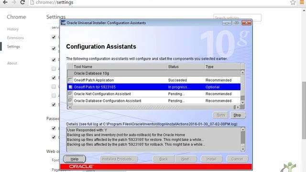
Task: Open About in Chrome sidebar
Action: [x=12, y=63]
